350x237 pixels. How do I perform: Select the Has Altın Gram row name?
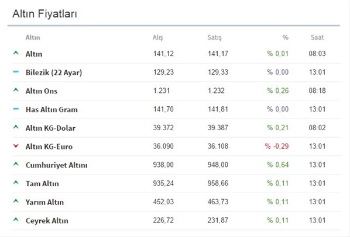coord(52,110)
